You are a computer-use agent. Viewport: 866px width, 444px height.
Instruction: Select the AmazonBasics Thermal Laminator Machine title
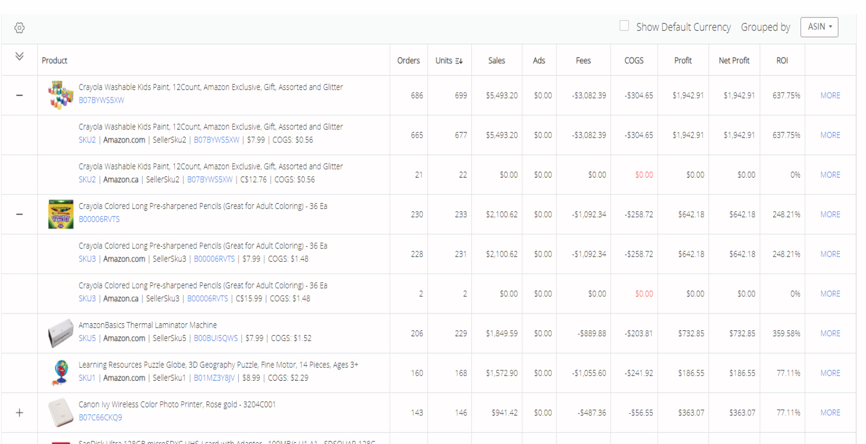[148, 325]
